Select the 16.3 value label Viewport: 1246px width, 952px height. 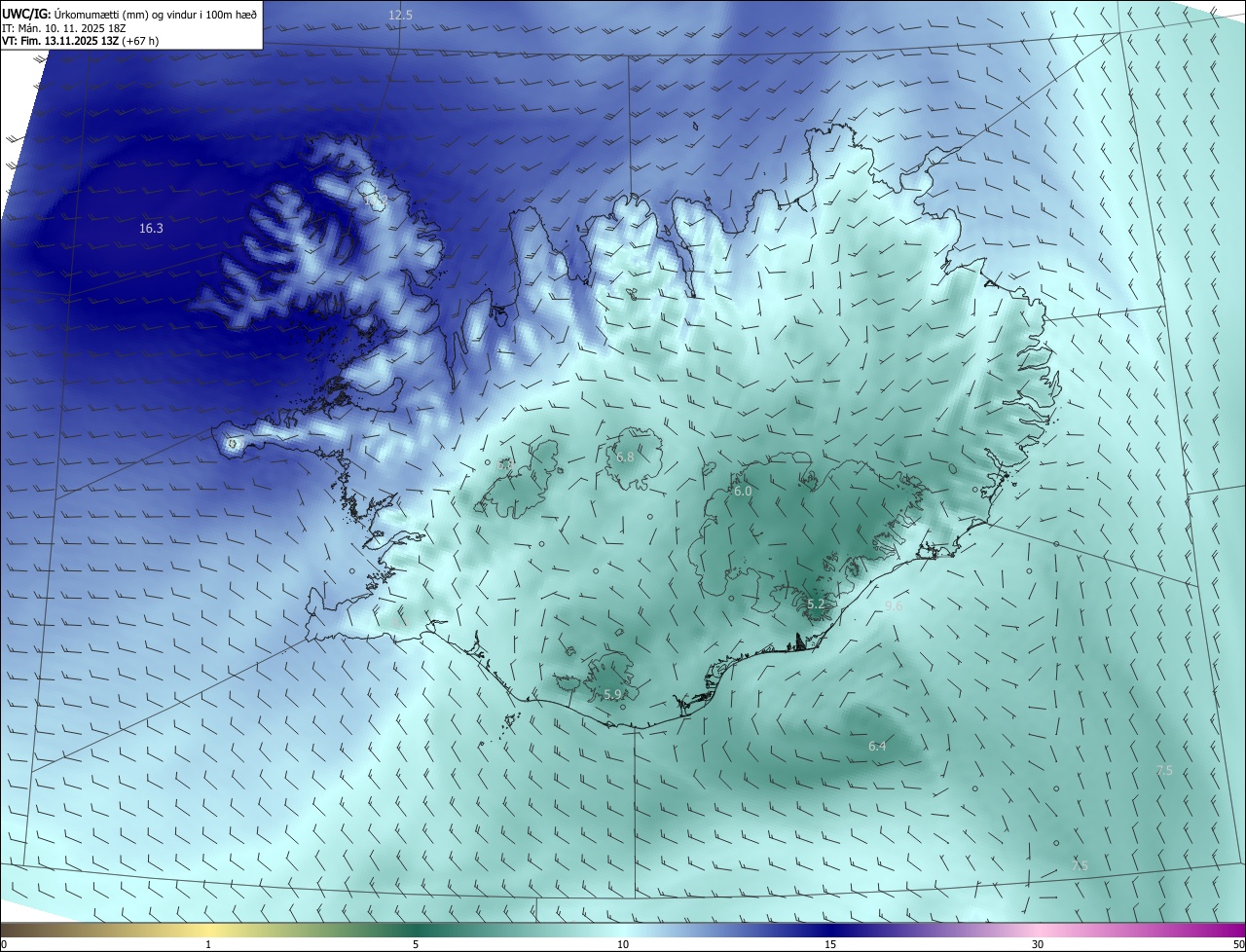click(x=151, y=228)
